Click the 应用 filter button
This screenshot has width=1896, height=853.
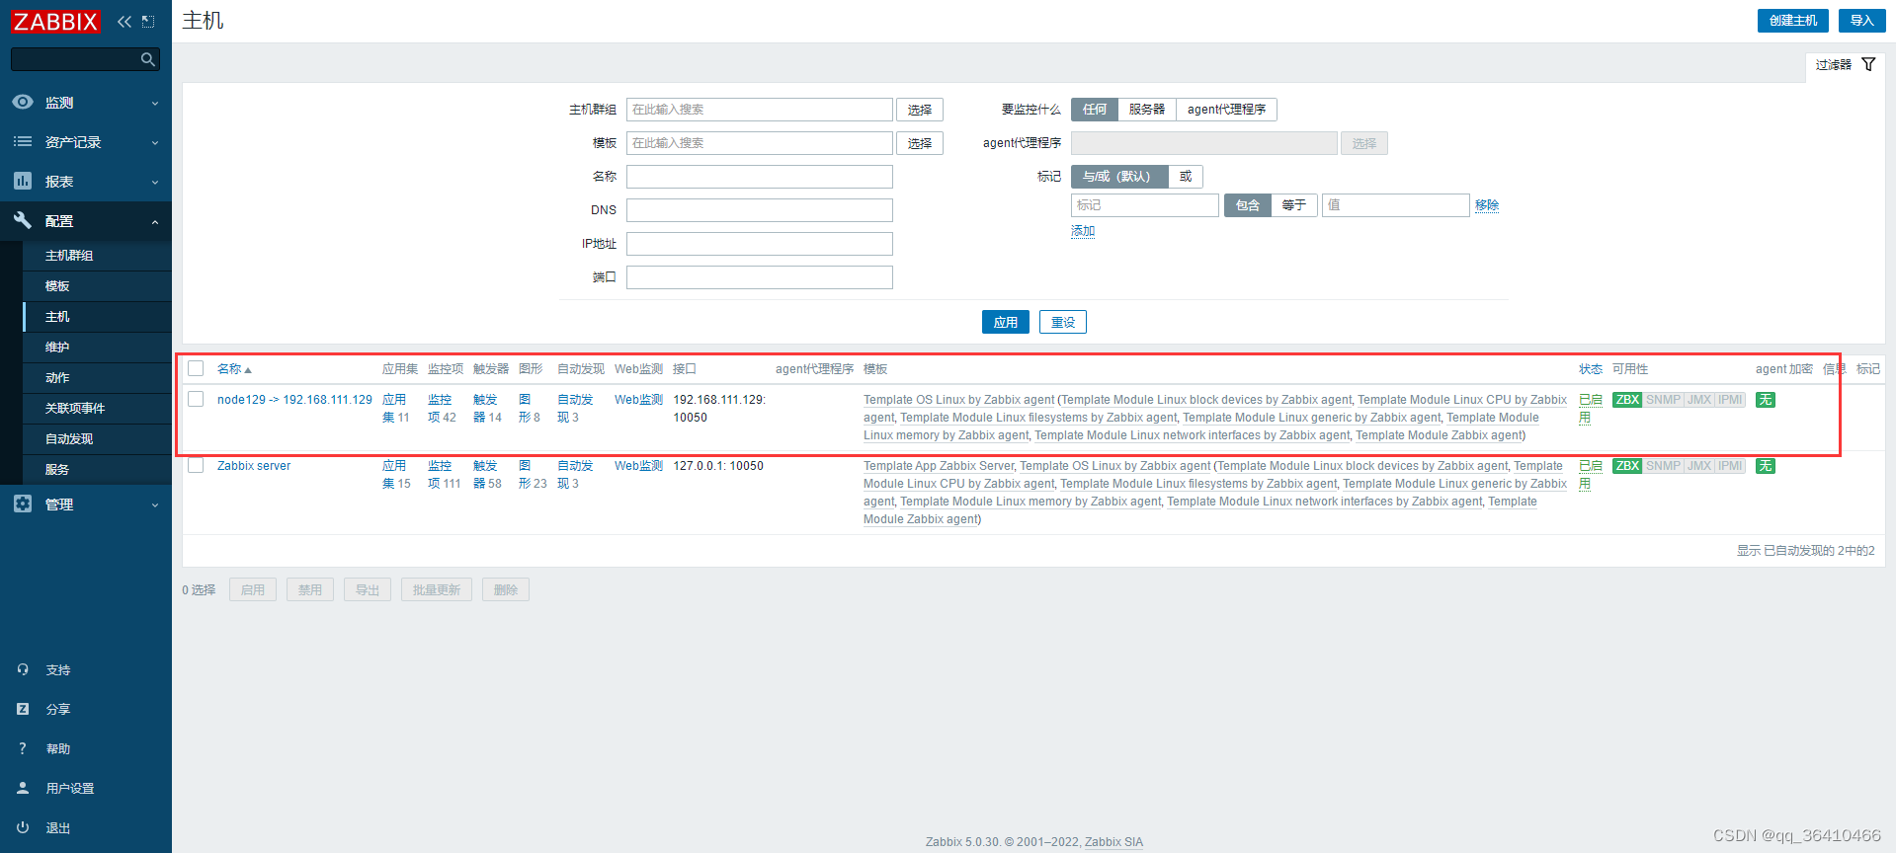tap(1006, 322)
